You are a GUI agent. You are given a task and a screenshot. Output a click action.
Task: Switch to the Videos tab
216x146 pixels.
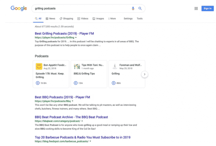tap(83, 19)
